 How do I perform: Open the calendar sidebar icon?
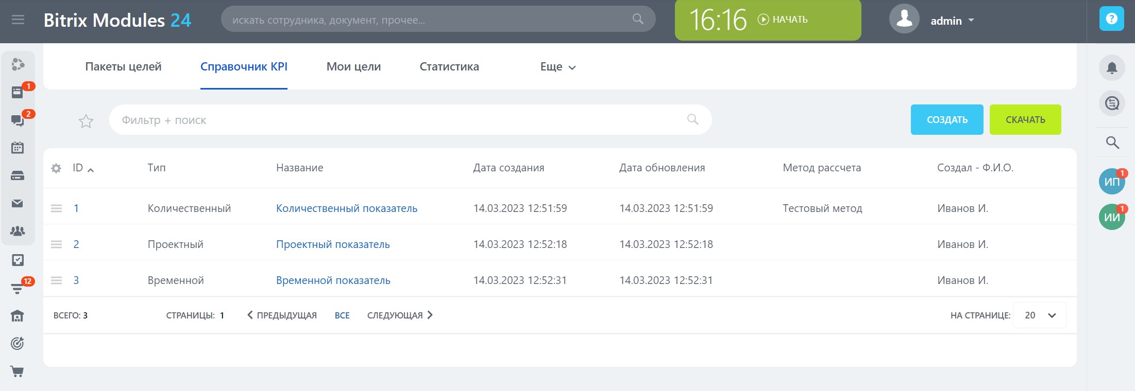18,148
